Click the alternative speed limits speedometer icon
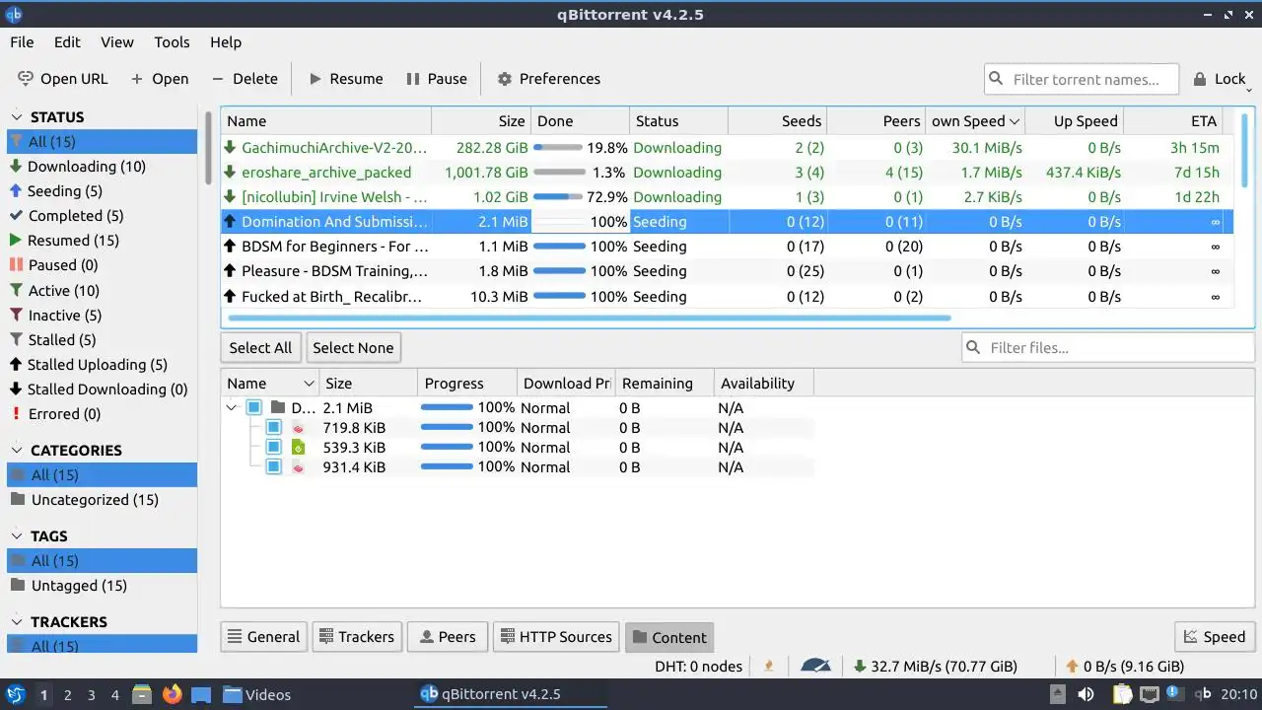This screenshot has width=1262, height=710. click(x=816, y=666)
